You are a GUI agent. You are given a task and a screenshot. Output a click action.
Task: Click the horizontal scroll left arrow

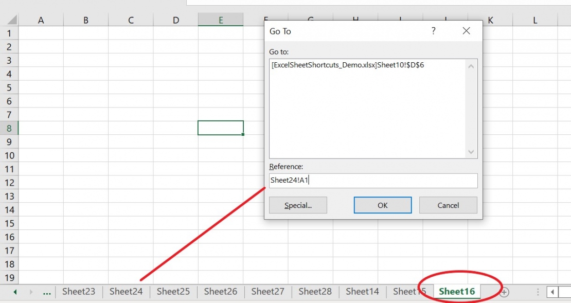coord(551,292)
